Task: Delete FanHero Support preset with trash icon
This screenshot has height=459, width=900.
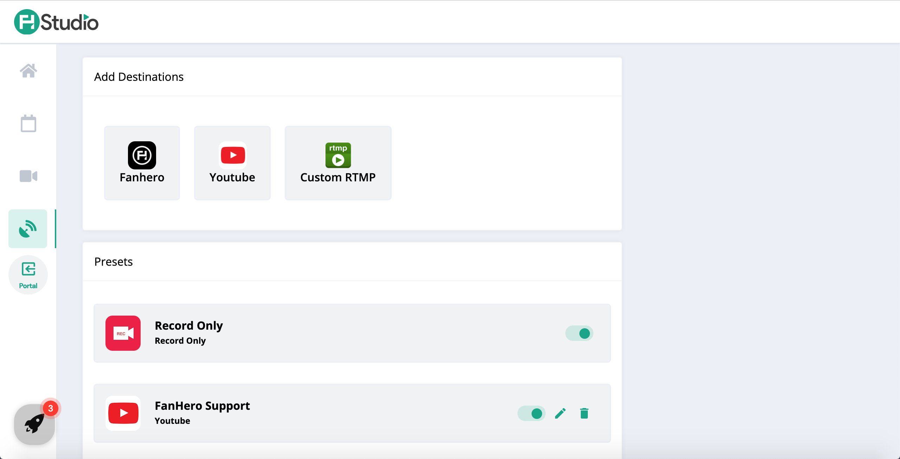Action: coord(584,413)
